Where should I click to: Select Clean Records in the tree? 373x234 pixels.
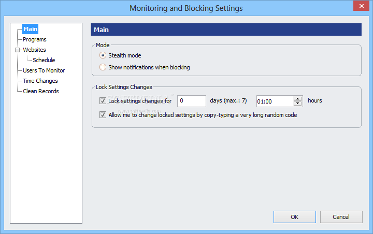(41, 91)
